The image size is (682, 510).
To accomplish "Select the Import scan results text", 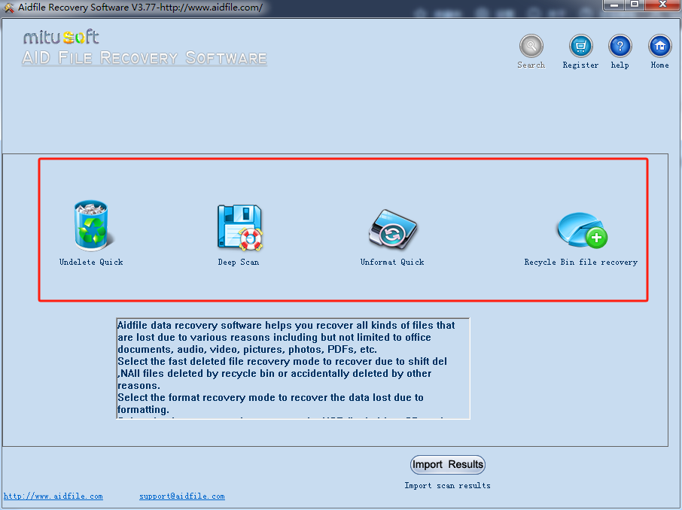I will pyautogui.click(x=447, y=485).
